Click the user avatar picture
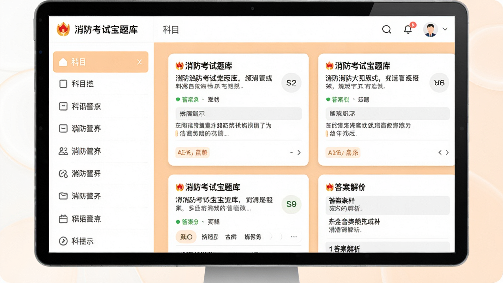This screenshot has width=503, height=283. (430, 29)
